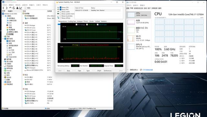Open 超频 (Overclock) node in AIDA64 tree
Image resolution: width=207 pixels, height=117 pixels.
10,28
